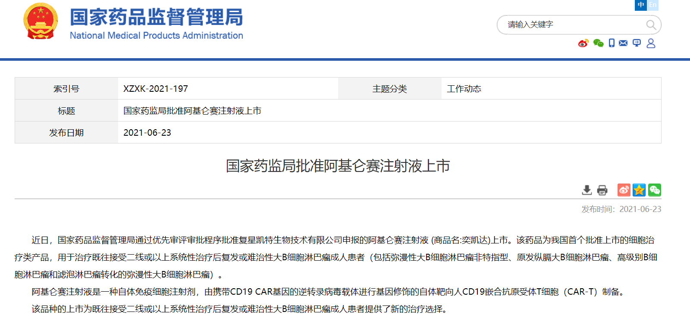Click the paragraph starting 该品种的上市
690x324 pixels.
pos(241,309)
